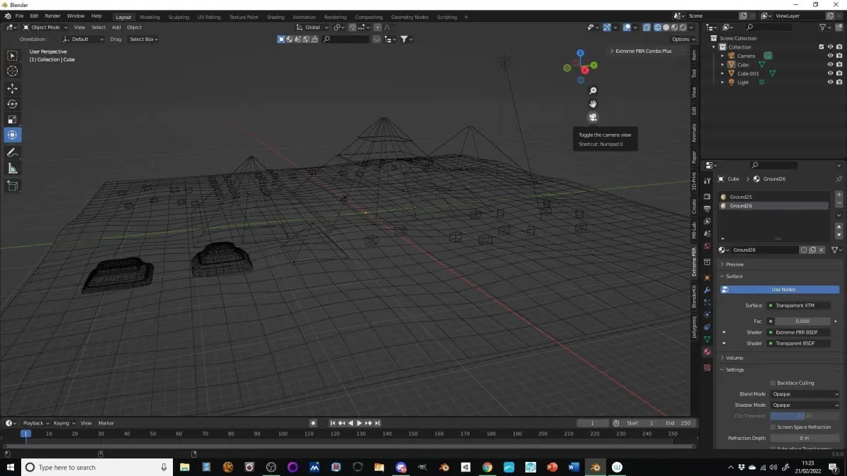Expand the Volume panel
The height and width of the screenshot is (476, 847).
click(734, 358)
